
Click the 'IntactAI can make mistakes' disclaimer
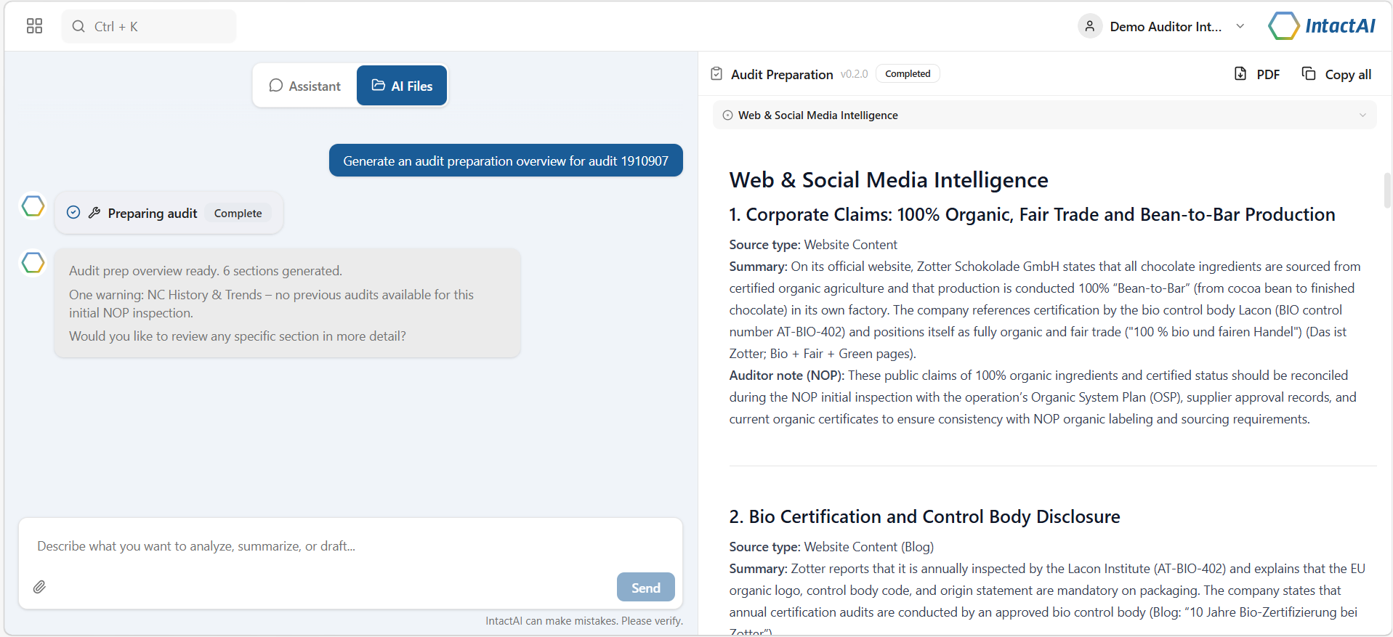(x=584, y=621)
